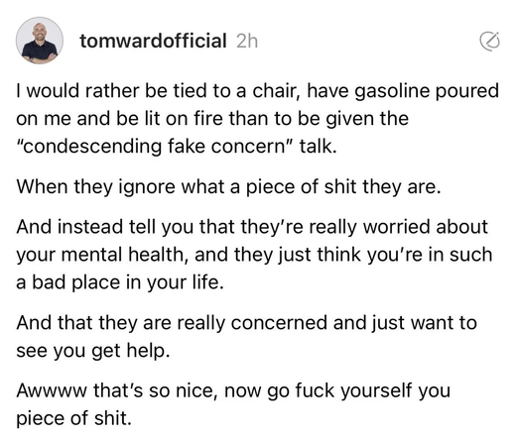This screenshot has height=438, width=516.
Task: Click the line starting "I would rather be tied"
Action: pos(258,91)
